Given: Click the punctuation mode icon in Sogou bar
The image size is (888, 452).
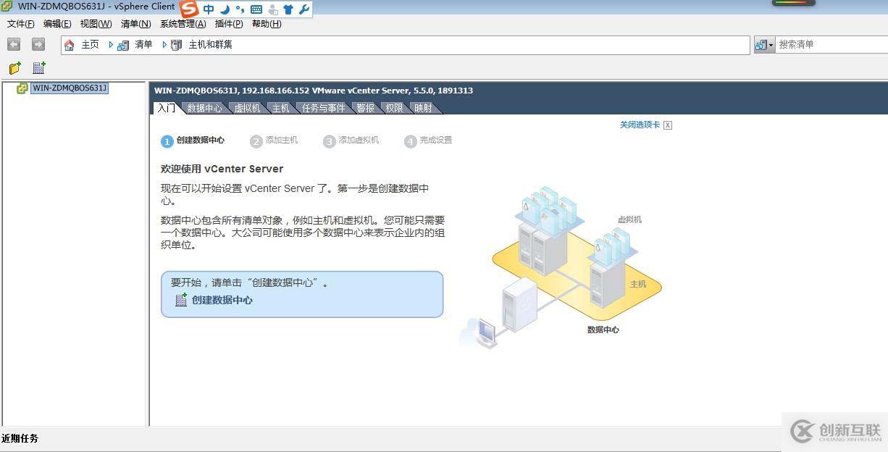Looking at the screenshot, I should pyautogui.click(x=240, y=9).
